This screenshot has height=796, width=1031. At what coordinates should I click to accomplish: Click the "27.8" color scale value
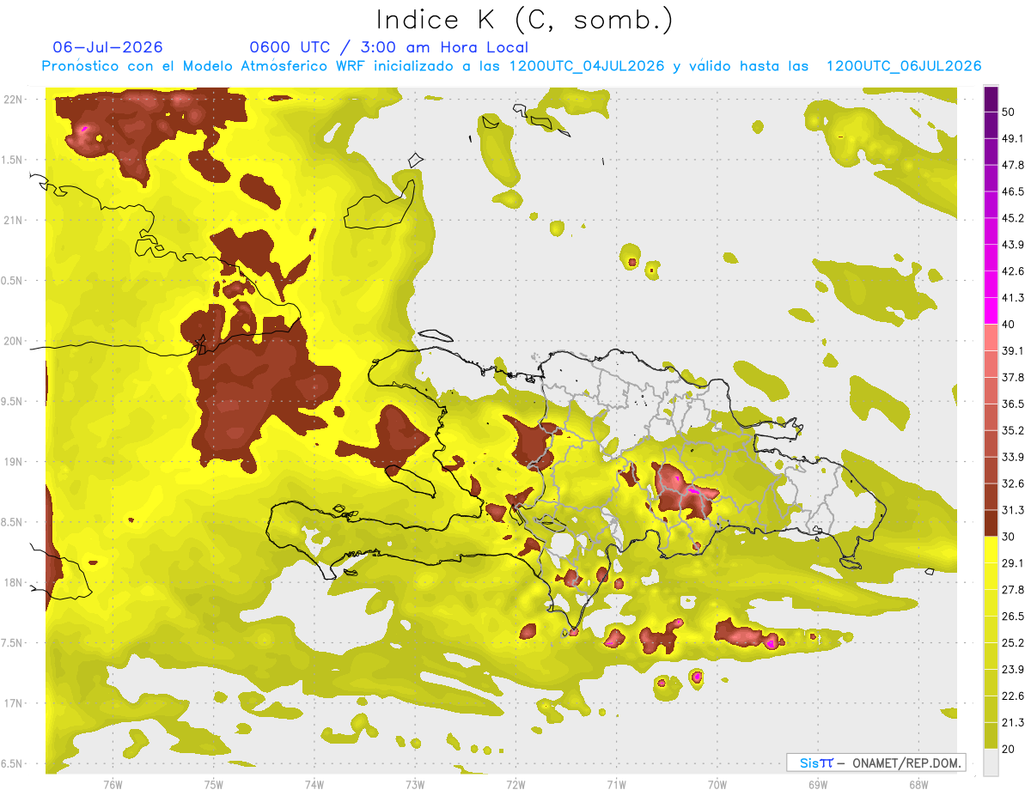pyautogui.click(x=1012, y=590)
